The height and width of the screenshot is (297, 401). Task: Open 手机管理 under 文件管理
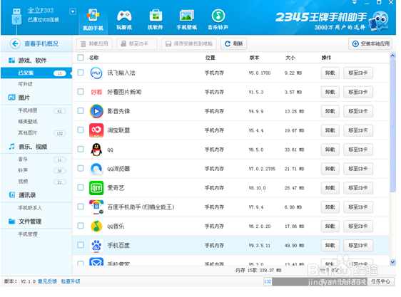[28, 234]
